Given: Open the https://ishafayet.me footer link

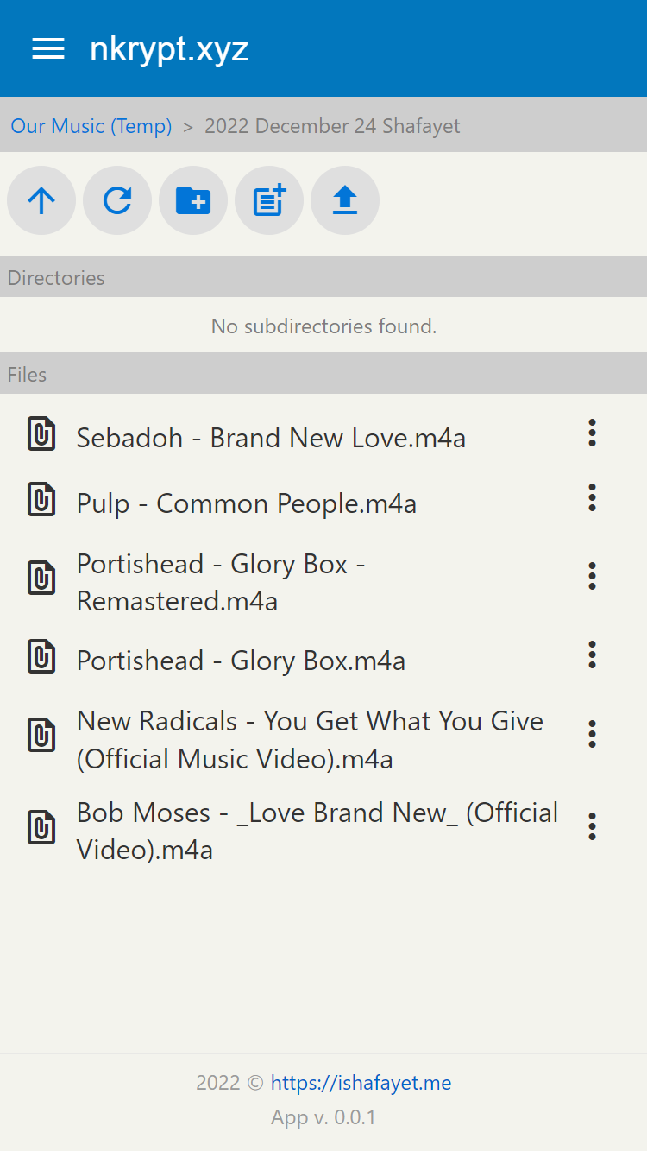Looking at the screenshot, I should point(361,1083).
